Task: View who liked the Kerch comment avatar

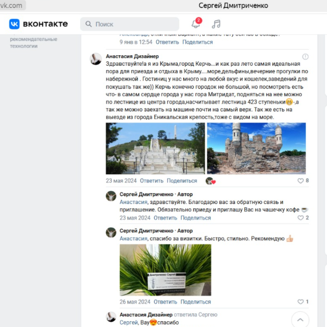Action: (x=211, y=181)
